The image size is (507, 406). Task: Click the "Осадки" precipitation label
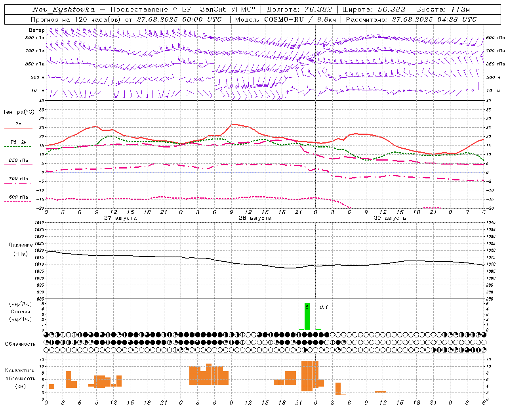[21, 312]
